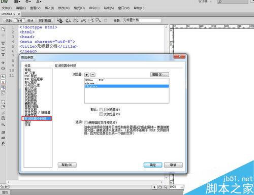Open the 窗口(W) menu
Image resolution: width=254 pixels, height=195 pixels.
[x=124, y=8]
